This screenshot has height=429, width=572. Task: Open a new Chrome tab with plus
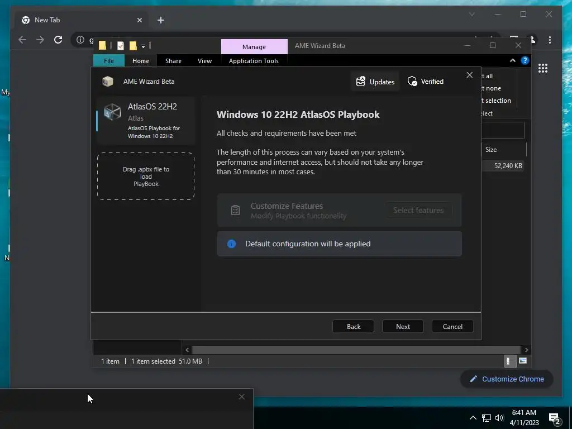160,20
